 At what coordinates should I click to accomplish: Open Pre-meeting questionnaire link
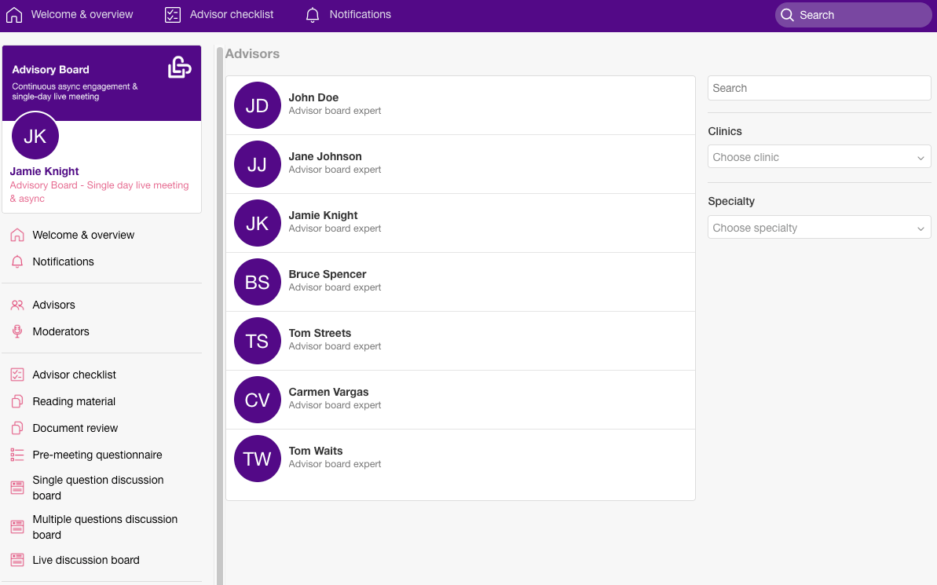click(97, 455)
